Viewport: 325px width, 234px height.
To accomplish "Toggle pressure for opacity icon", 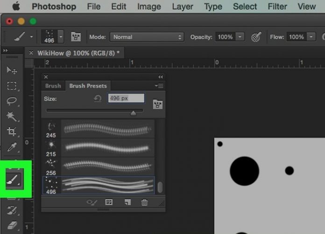I will (x=256, y=37).
